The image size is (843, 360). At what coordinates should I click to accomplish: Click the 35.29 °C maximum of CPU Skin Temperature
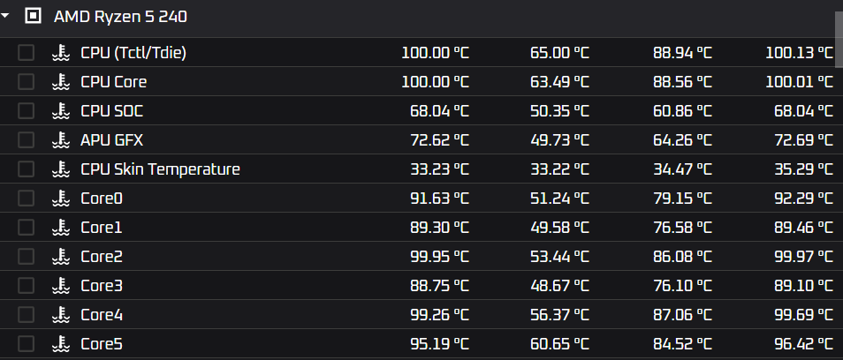(804, 169)
